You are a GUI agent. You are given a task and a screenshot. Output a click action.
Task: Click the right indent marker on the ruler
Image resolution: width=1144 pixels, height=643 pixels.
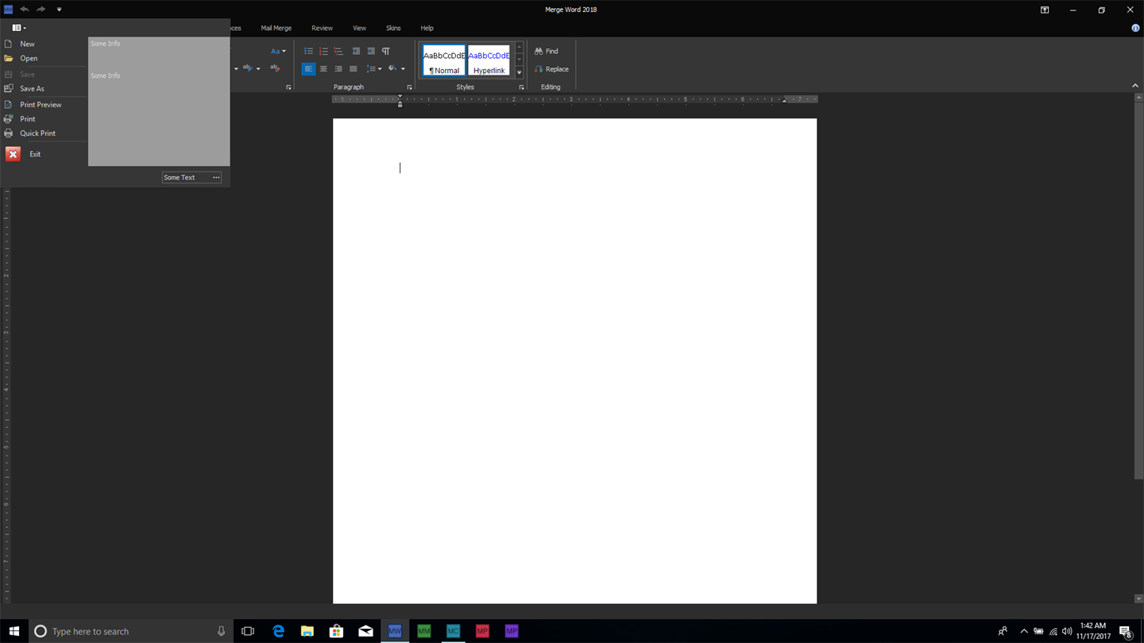click(x=784, y=100)
